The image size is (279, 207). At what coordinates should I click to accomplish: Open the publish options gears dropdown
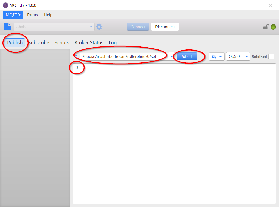click(217, 57)
